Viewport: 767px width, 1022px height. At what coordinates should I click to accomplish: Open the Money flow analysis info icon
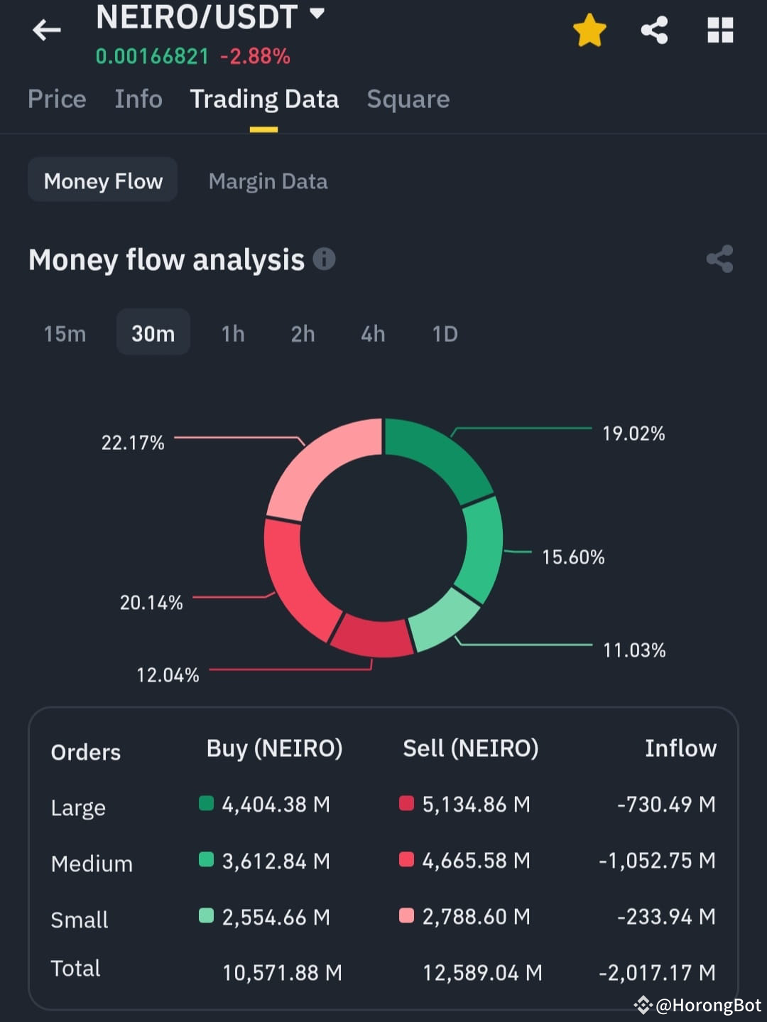point(324,259)
